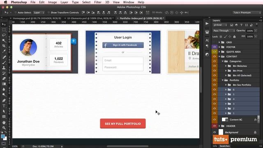
Task: Select the Move tool
Action: point(4,25)
